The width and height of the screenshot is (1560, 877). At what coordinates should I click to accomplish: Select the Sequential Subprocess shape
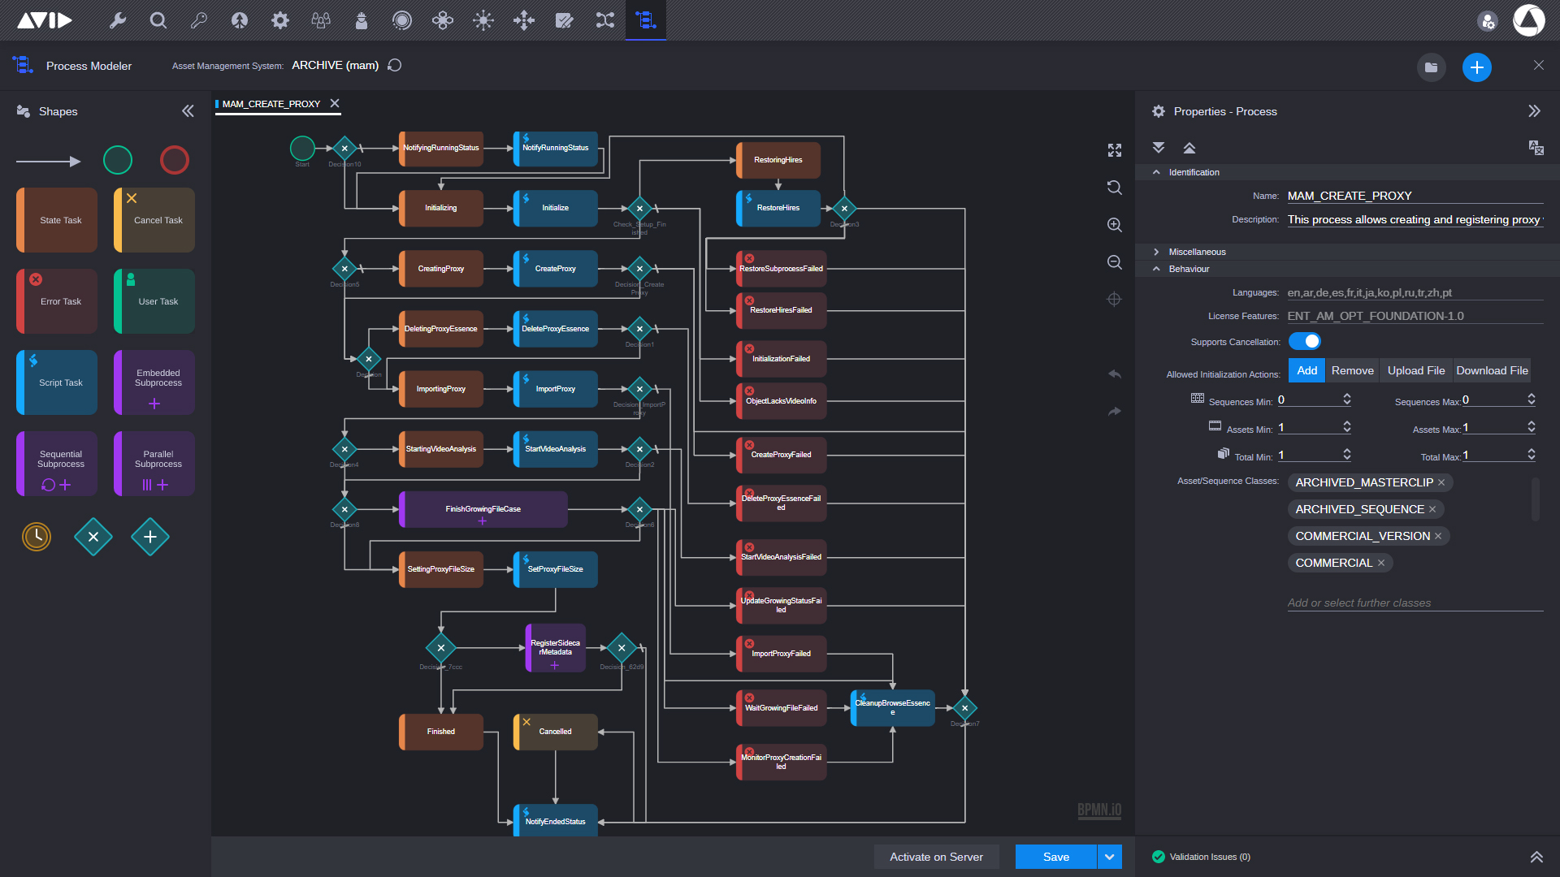57,464
